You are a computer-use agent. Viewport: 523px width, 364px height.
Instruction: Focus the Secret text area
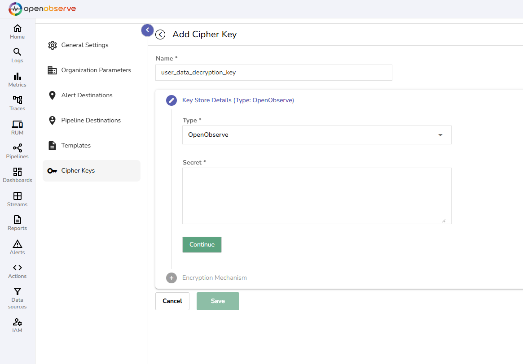[316, 196]
